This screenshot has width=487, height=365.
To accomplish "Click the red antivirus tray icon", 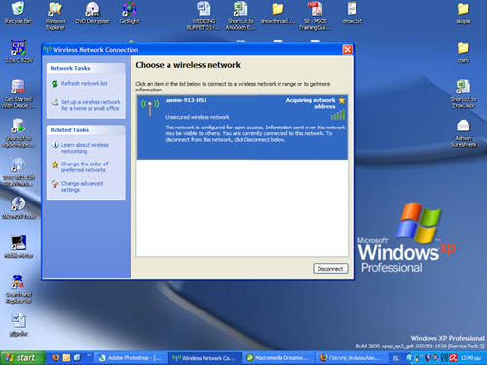I will [x=453, y=358].
